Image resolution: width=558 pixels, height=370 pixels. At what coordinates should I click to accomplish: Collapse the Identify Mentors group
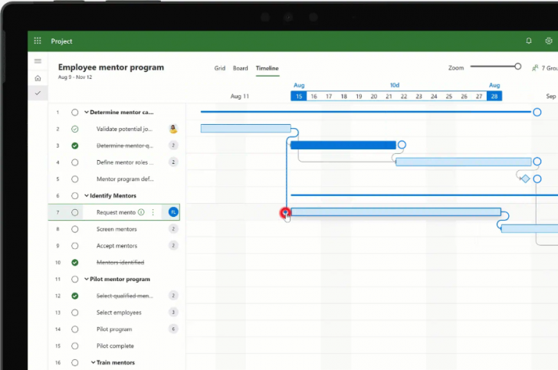[x=86, y=195]
